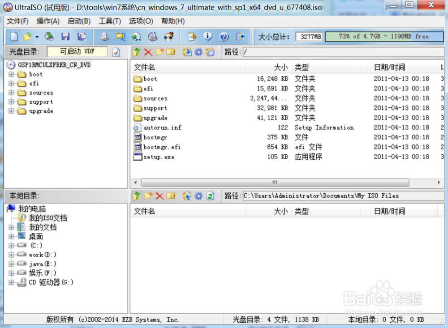Viewport: 448px width, 328px height.
Task: Click Add to disc icon in local pane toolbar
Action: [187, 196]
